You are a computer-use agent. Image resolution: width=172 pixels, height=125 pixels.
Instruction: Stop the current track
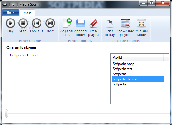click(23, 25)
